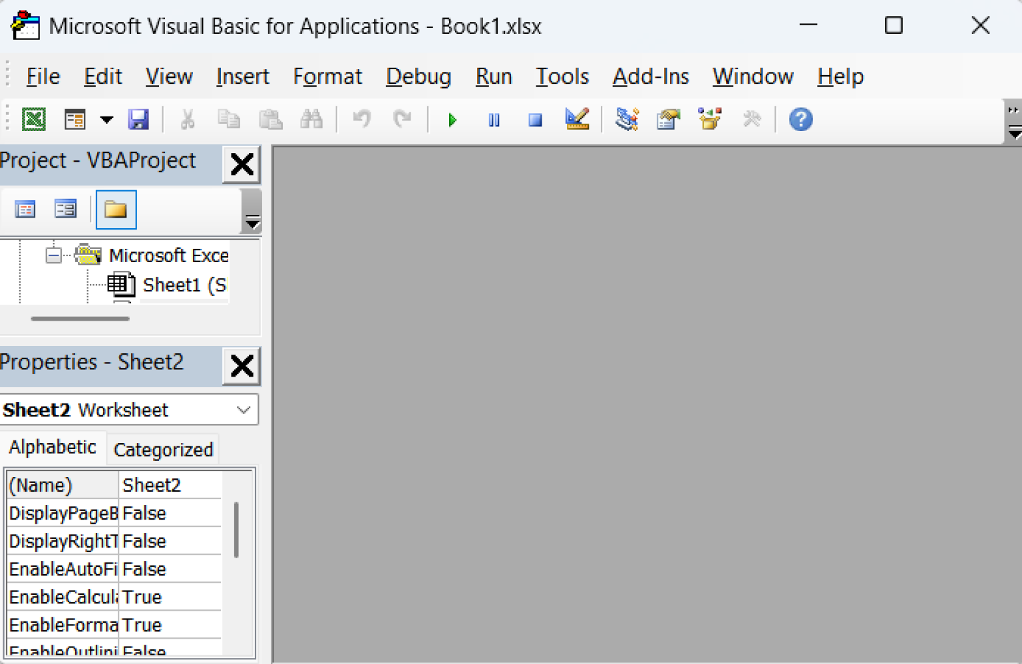Close the Properties - Sheet2 panel
Viewport: 1022px width, 664px height.
[x=241, y=366]
